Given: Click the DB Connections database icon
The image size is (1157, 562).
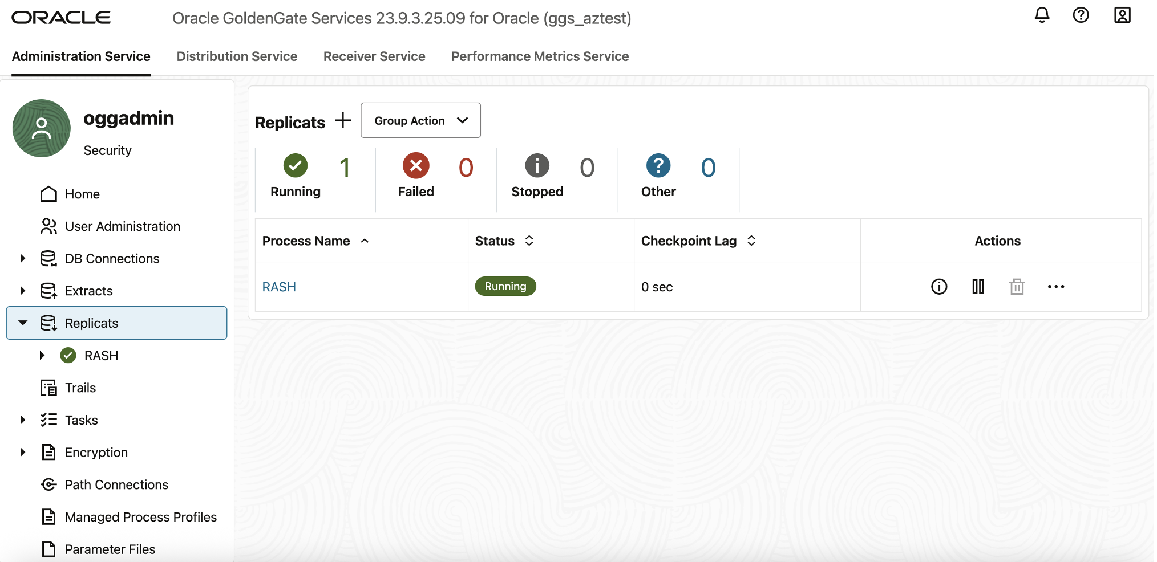Looking at the screenshot, I should tap(48, 259).
